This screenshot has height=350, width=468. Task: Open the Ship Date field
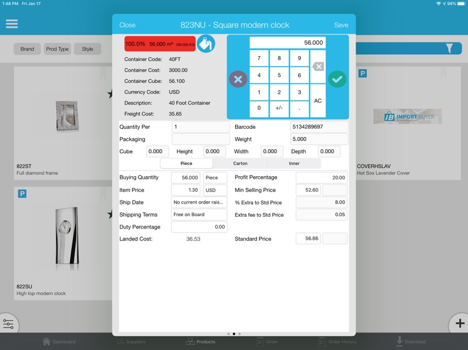tap(199, 202)
